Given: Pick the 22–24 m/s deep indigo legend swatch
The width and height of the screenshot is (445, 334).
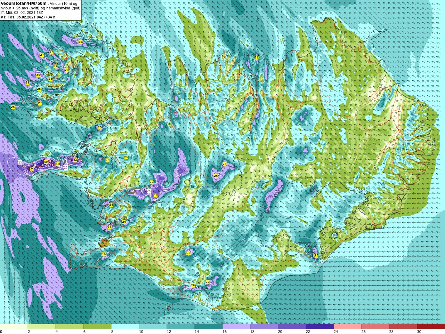Looking at the screenshot, I should click(x=320, y=326).
